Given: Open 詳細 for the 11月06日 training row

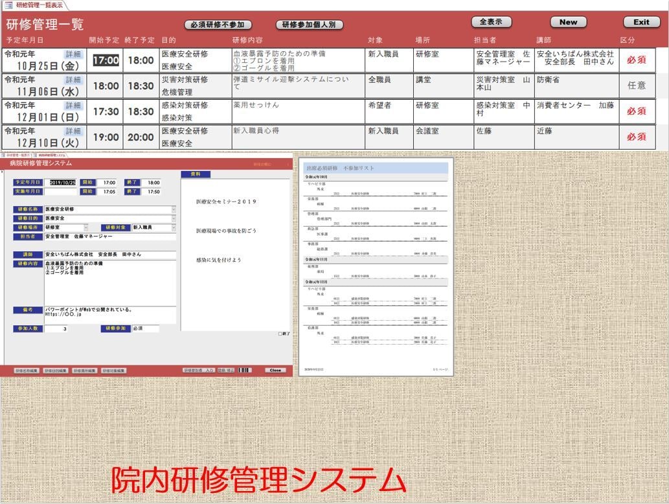Looking at the screenshot, I should [73, 80].
